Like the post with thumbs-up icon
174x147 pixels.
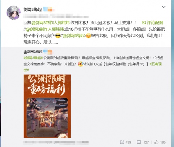(156, 142)
